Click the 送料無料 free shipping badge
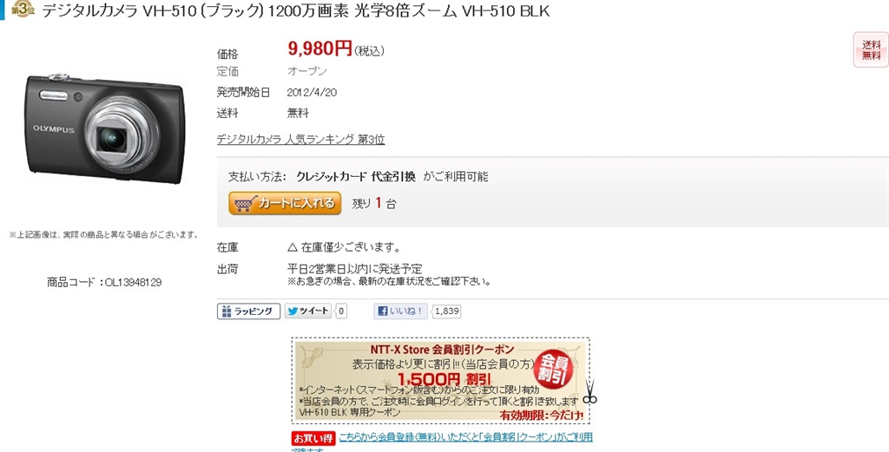 [871, 49]
